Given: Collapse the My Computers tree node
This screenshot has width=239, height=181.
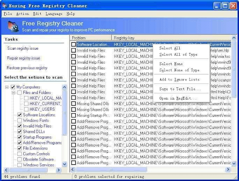Looking at the screenshot, I should click(x=7, y=87).
